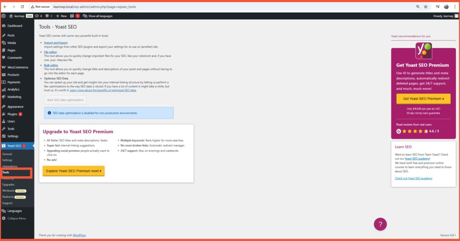This screenshot has width=460, height=241.
Task: Open the File editor link
Action: click(x=50, y=52)
